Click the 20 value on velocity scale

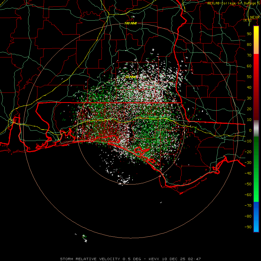(249, 109)
